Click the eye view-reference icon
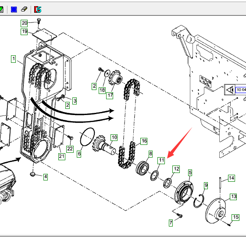 tap(230, 90)
